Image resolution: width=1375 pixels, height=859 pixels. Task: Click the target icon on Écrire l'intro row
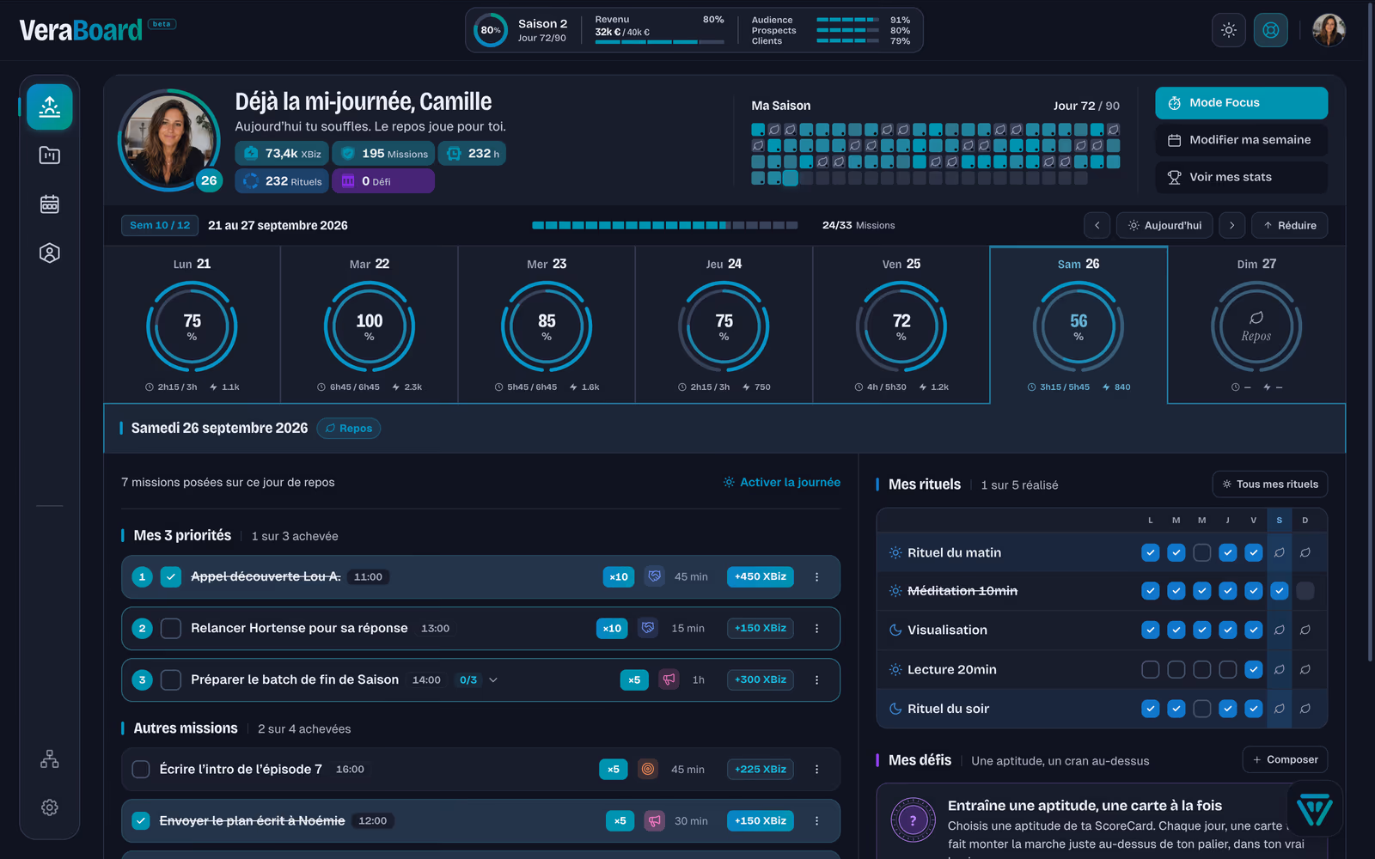pos(648,769)
